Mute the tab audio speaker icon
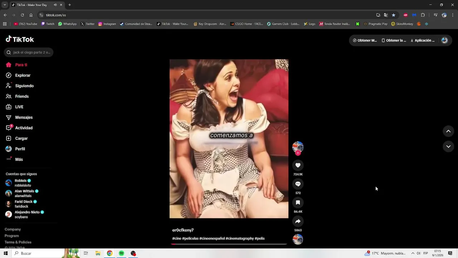Viewport: 458px width, 258px height. click(x=55, y=5)
